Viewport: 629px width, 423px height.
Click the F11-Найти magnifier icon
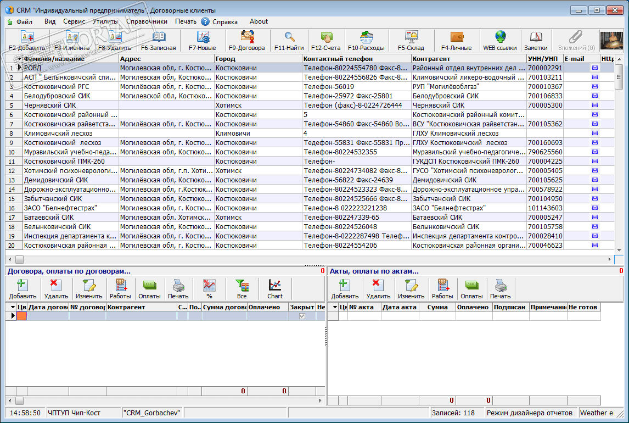click(x=289, y=37)
